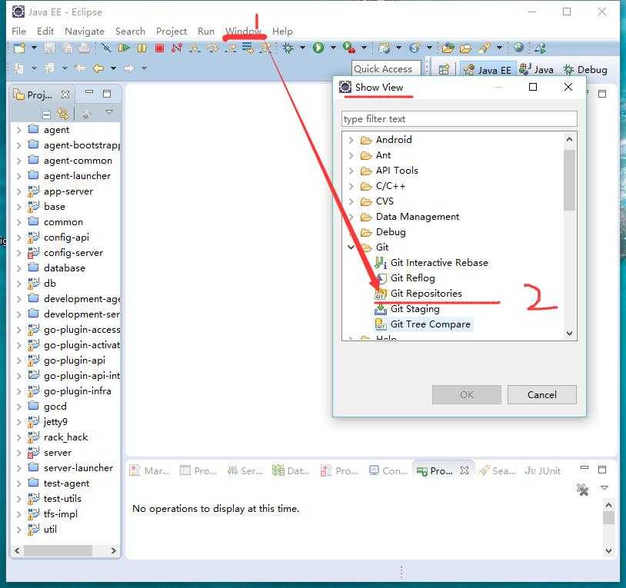The height and width of the screenshot is (588, 626).
Task: Open the File menu
Action: pyautogui.click(x=18, y=31)
